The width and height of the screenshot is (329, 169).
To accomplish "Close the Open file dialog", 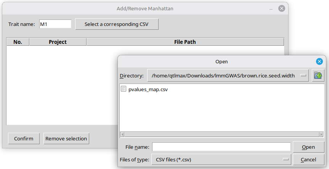I will (319, 61).
